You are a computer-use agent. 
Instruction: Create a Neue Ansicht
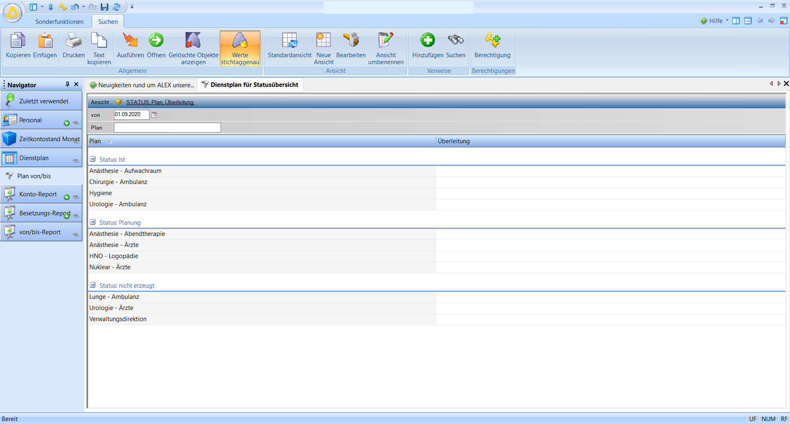323,41
